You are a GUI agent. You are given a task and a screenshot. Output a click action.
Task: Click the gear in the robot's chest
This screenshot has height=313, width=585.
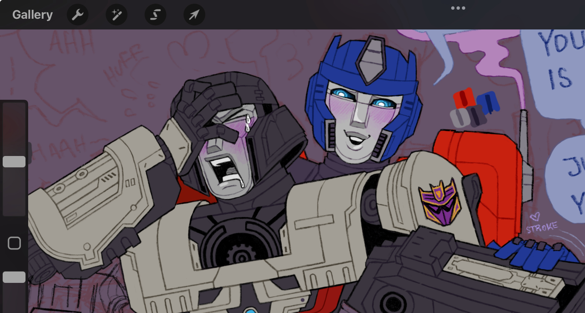pos(241,256)
